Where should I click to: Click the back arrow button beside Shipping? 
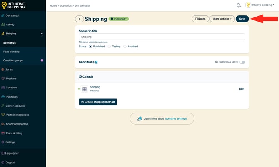79,19
